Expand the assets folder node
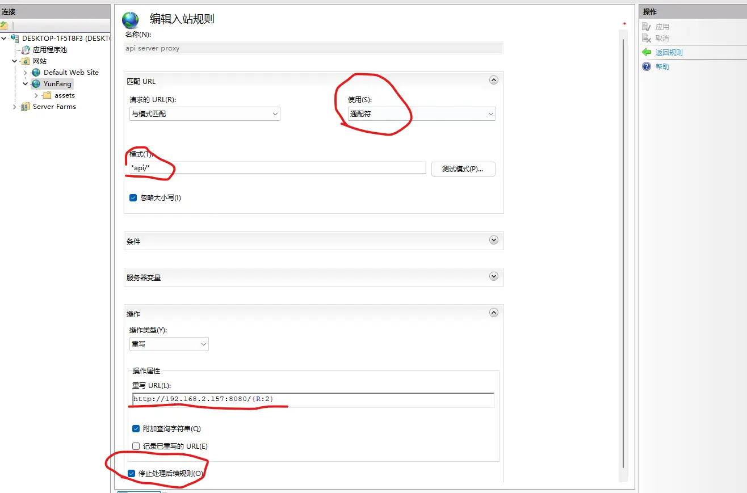Viewport: 747px width, 493px height. pos(36,95)
